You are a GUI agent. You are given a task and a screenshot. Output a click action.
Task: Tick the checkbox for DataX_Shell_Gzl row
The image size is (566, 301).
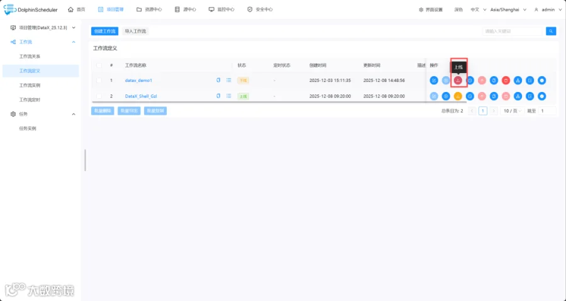tap(99, 96)
